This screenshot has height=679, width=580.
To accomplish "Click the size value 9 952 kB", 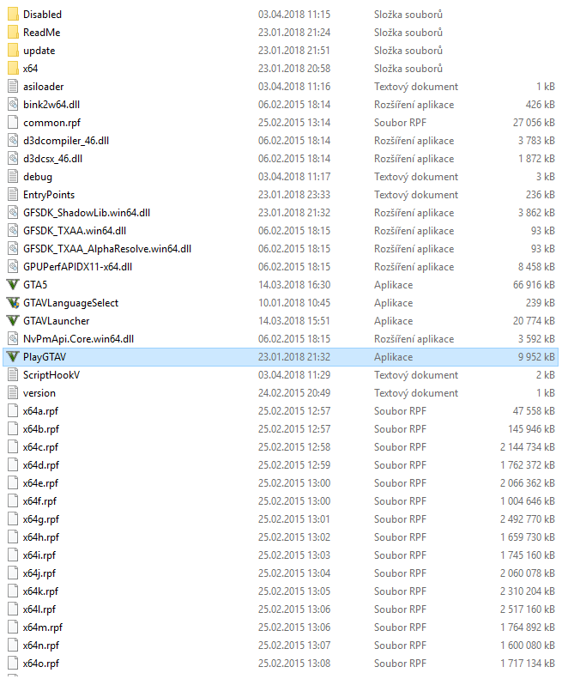I will [x=536, y=357].
